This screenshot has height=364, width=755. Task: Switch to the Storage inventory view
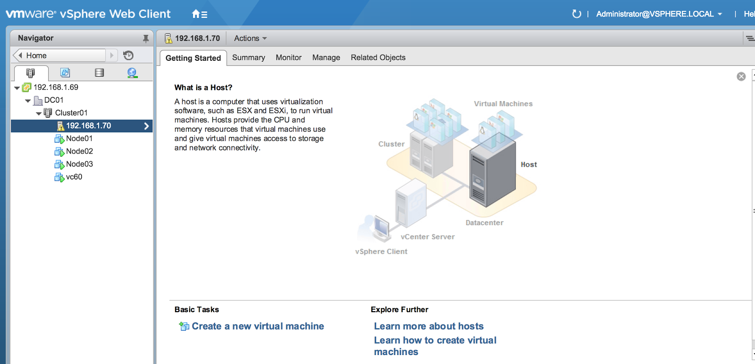point(99,73)
